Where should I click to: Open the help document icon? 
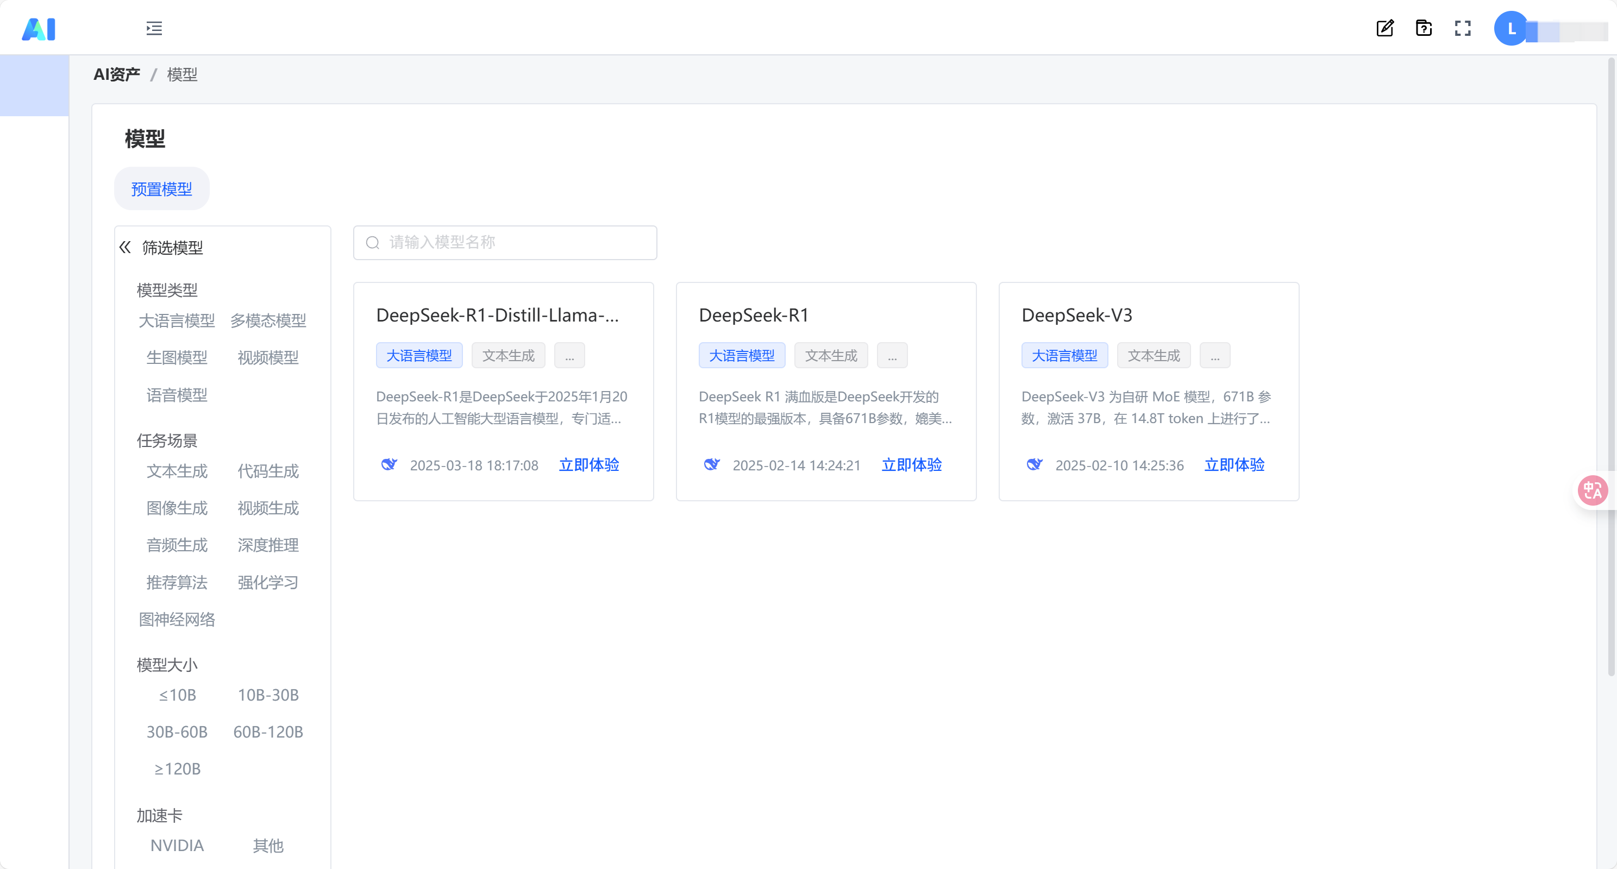coord(1424,28)
